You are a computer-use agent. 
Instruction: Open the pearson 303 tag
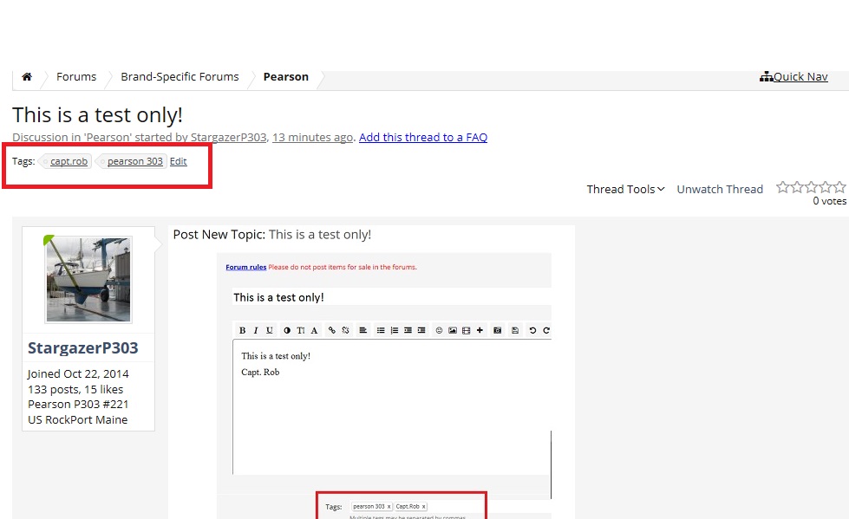pos(134,161)
